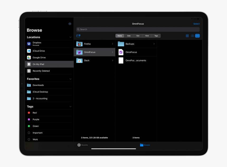Focus the Search field

pos(138,29)
